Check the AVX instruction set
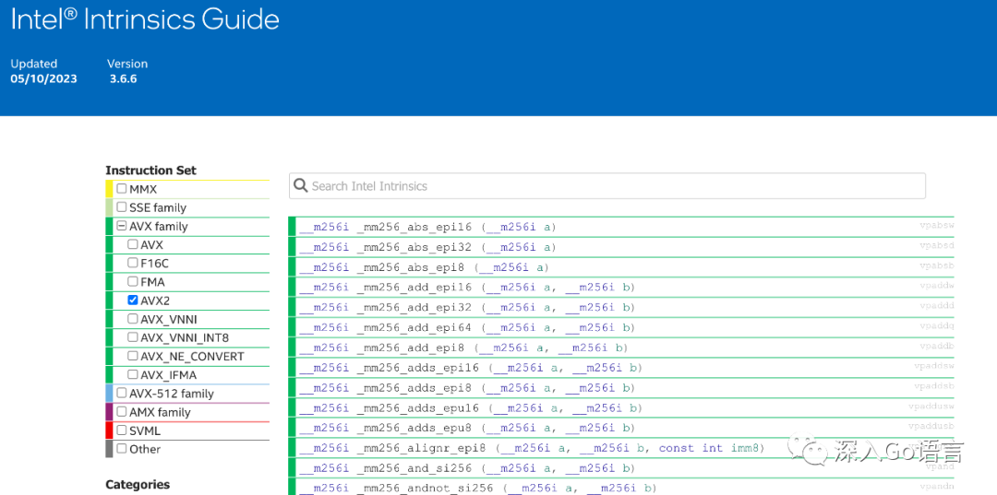This screenshot has width=997, height=495. (x=133, y=243)
